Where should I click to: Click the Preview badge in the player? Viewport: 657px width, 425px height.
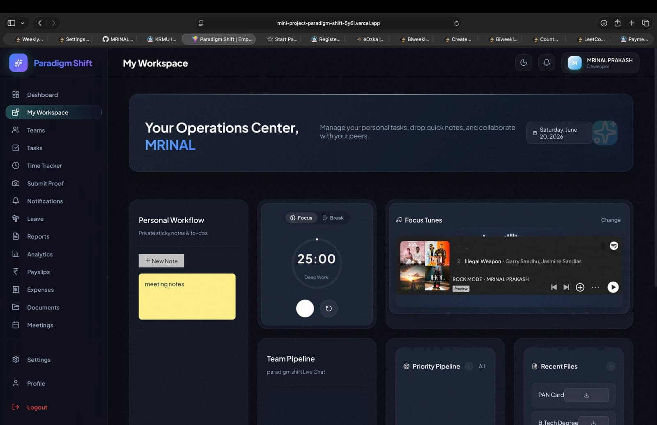click(x=461, y=289)
